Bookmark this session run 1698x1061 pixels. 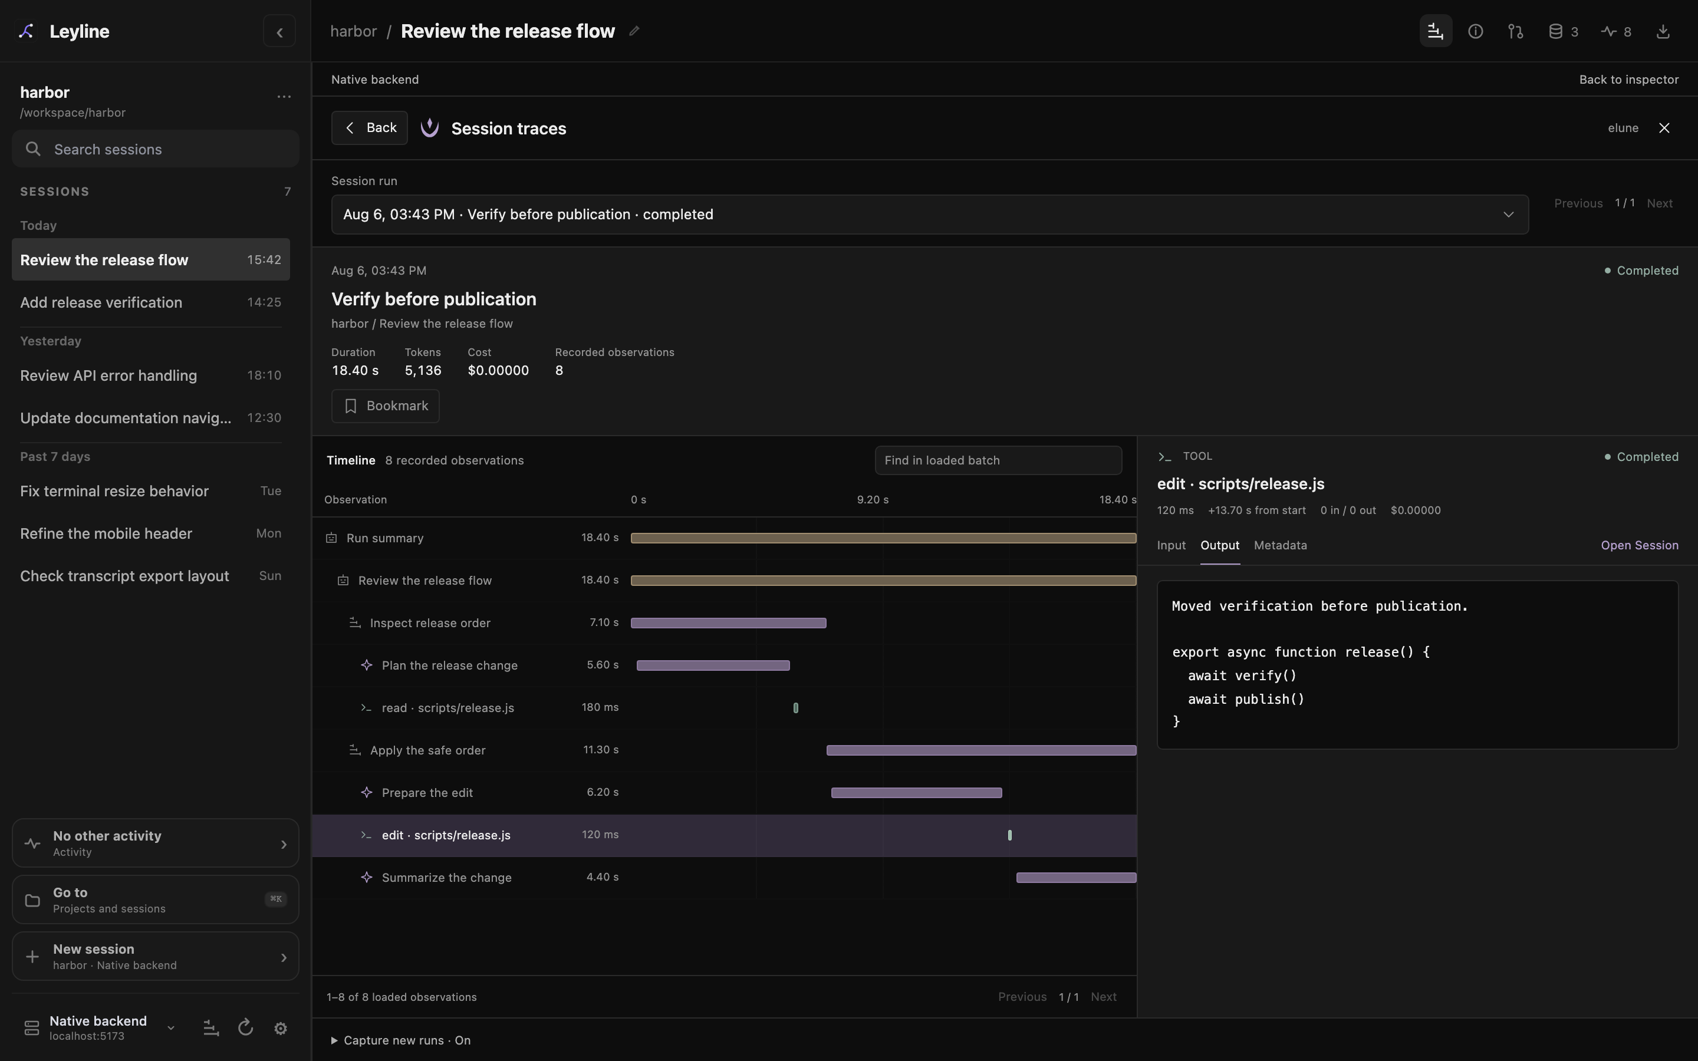(x=385, y=406)
